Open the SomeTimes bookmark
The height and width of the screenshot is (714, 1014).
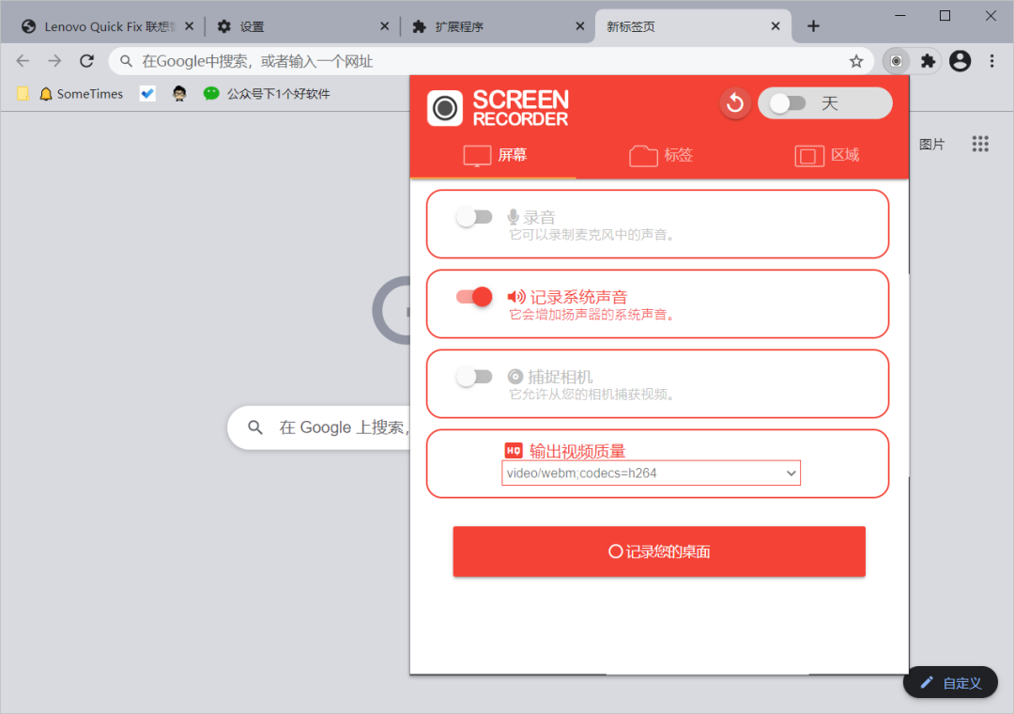click(x=81, y=94)
